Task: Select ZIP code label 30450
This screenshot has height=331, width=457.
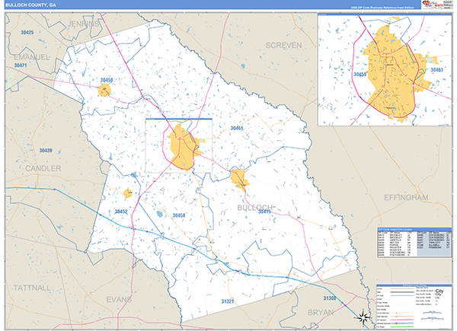Action: (107, 80)
